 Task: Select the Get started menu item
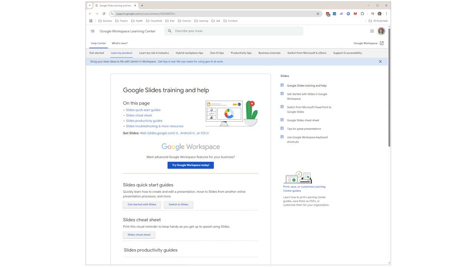click(x=97, y=53)
